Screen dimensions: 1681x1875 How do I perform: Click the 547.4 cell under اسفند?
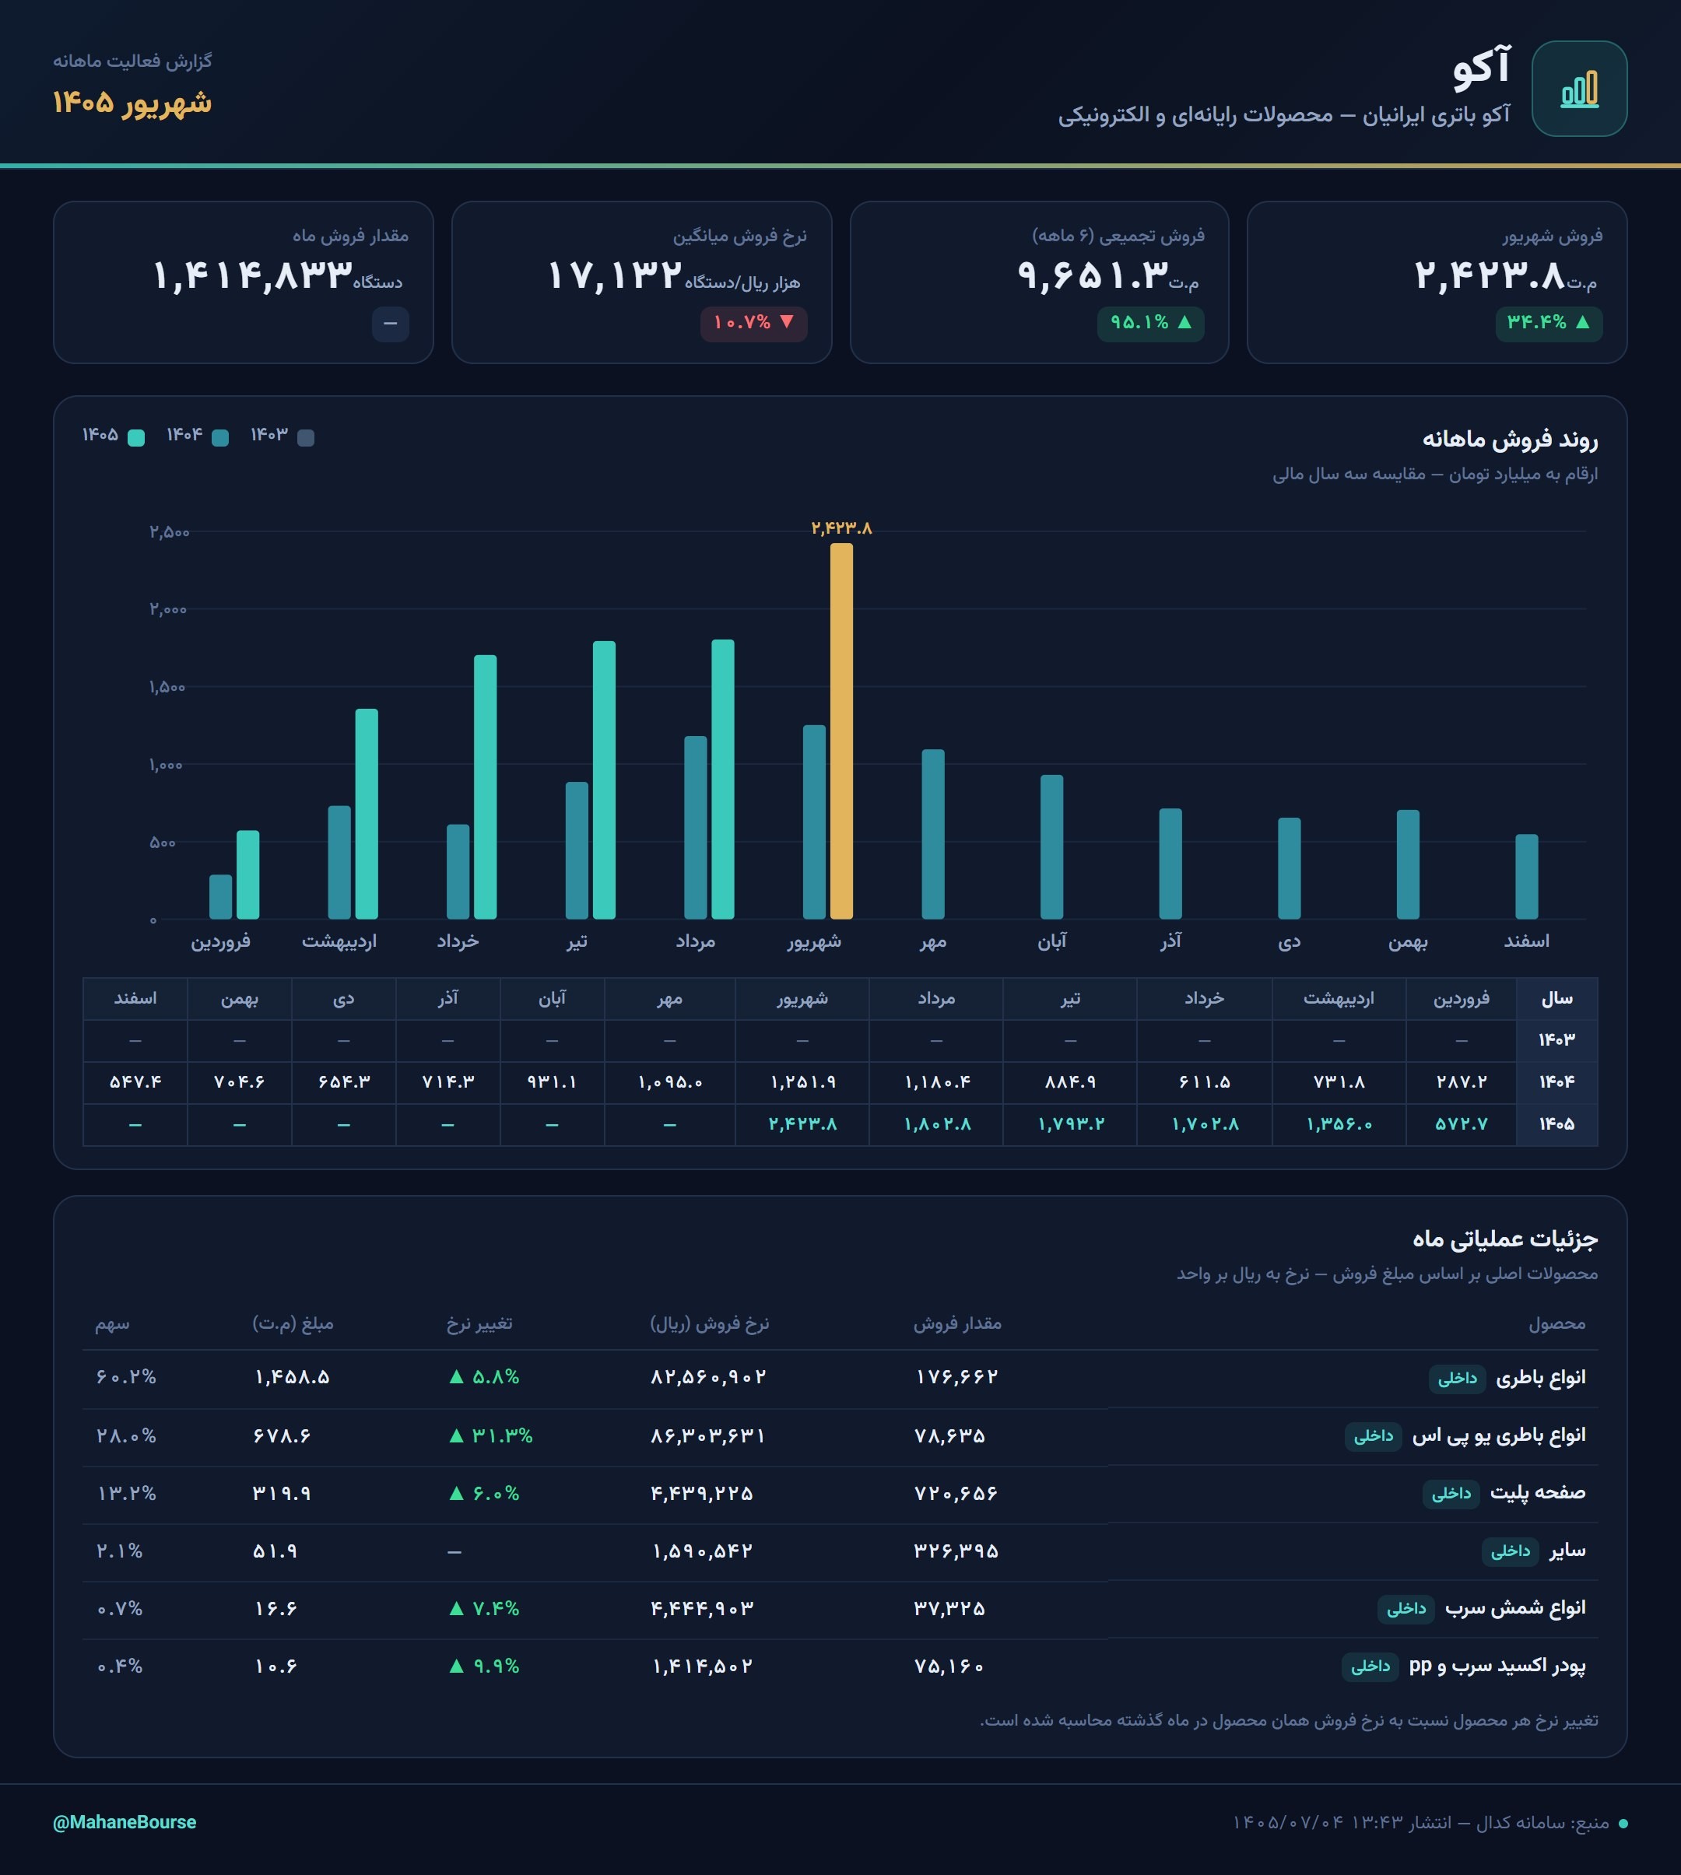[135, 1082]
